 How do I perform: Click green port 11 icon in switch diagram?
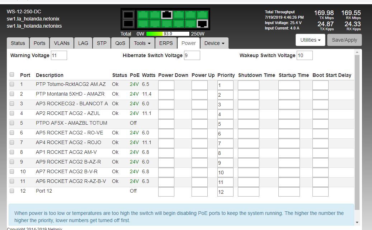click(x=202, y=15)
